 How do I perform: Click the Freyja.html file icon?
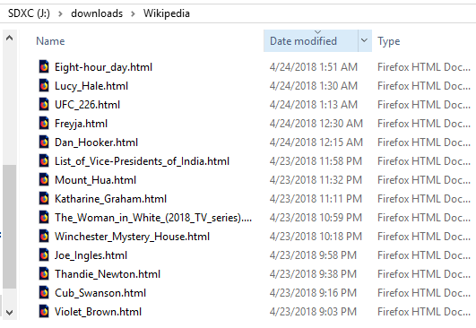(x=44, y=123)
